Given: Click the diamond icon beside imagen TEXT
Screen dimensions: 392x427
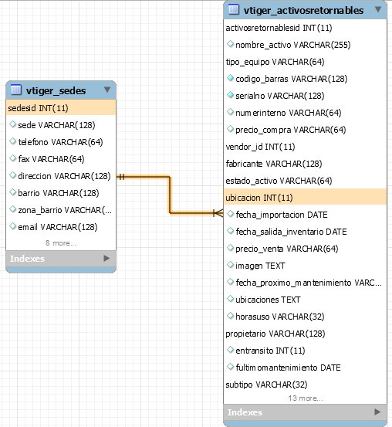Looking at the screenshot, I should [x=230, y=265].
